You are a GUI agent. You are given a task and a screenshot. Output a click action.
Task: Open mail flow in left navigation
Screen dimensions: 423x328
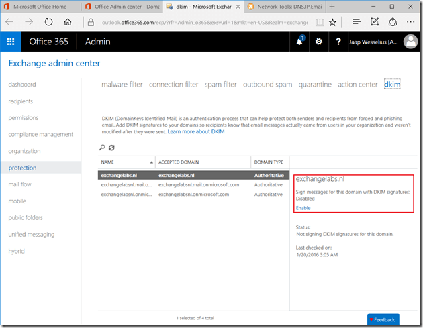tap(19, 184)
